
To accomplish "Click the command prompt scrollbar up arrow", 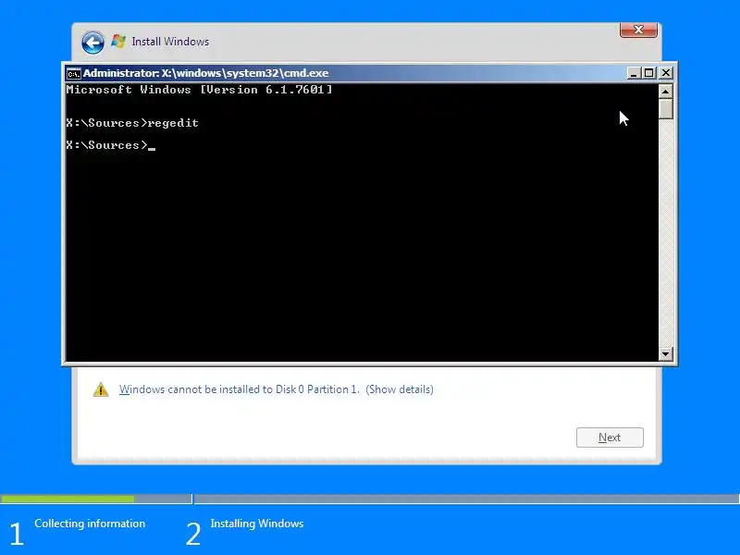I will point(665,91).
